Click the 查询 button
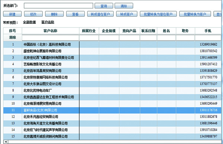This screenshot has height=144, width=223. click(x=104, y=6)
